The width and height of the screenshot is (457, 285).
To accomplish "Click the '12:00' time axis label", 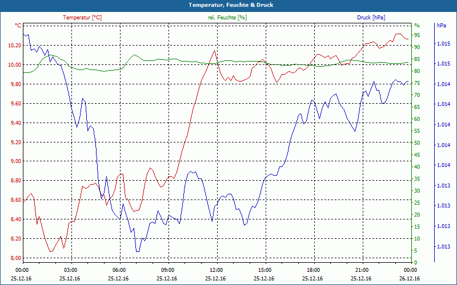I will [x=216, y=270].
